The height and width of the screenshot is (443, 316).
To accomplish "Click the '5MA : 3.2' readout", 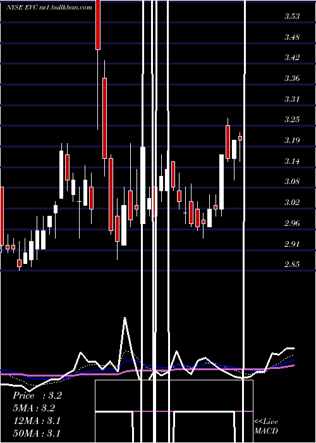I will click(33, 408).
